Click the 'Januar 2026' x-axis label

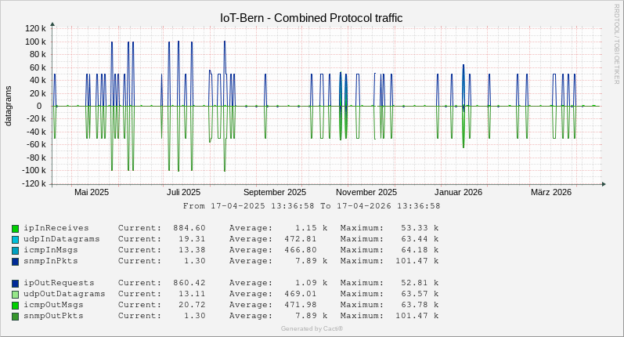point(459,192)
